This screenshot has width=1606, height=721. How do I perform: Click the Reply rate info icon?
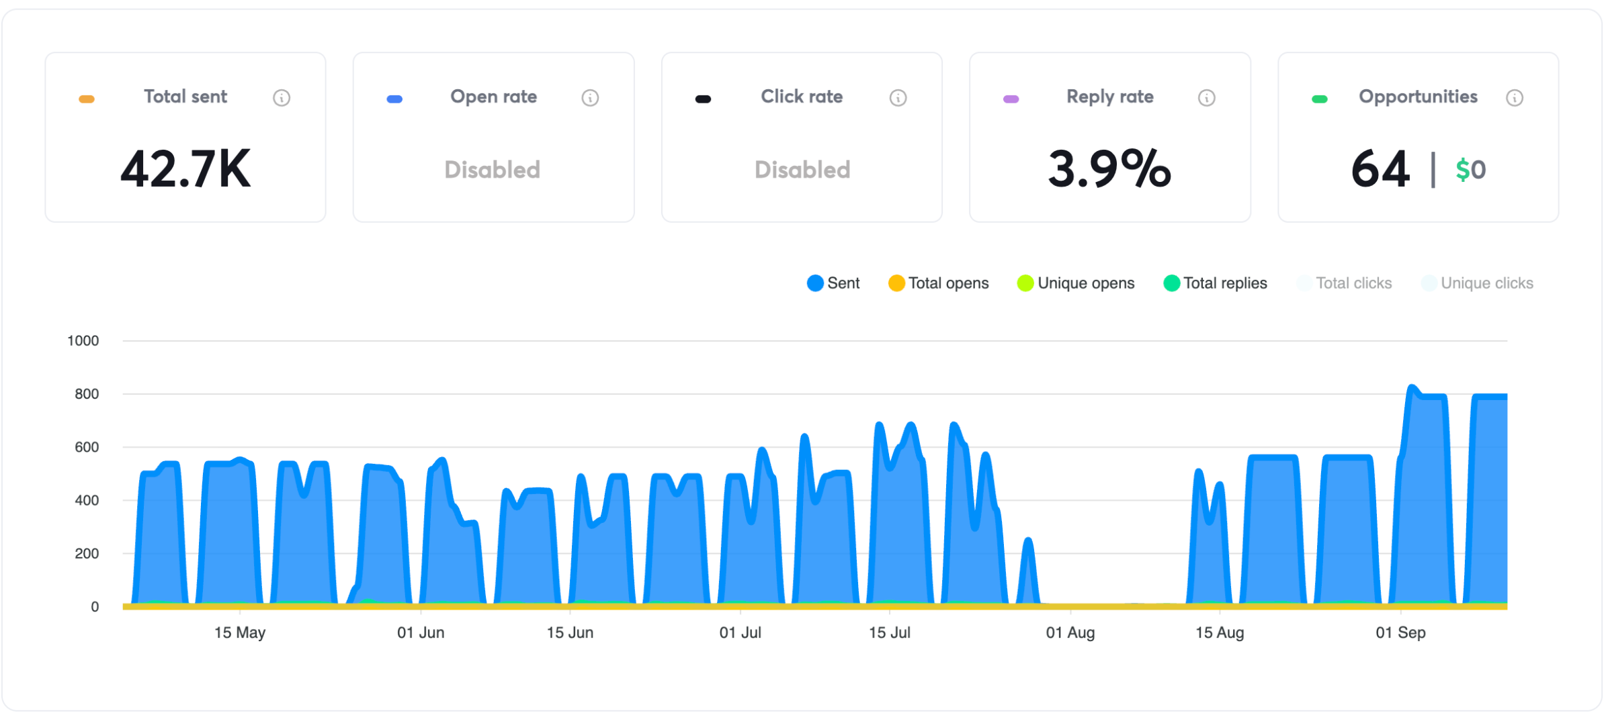pos(1206,97)
